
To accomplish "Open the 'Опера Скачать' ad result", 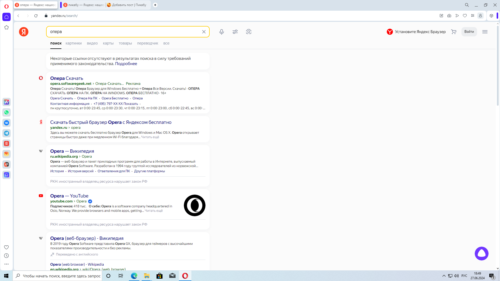I will [x=67, y=78].
